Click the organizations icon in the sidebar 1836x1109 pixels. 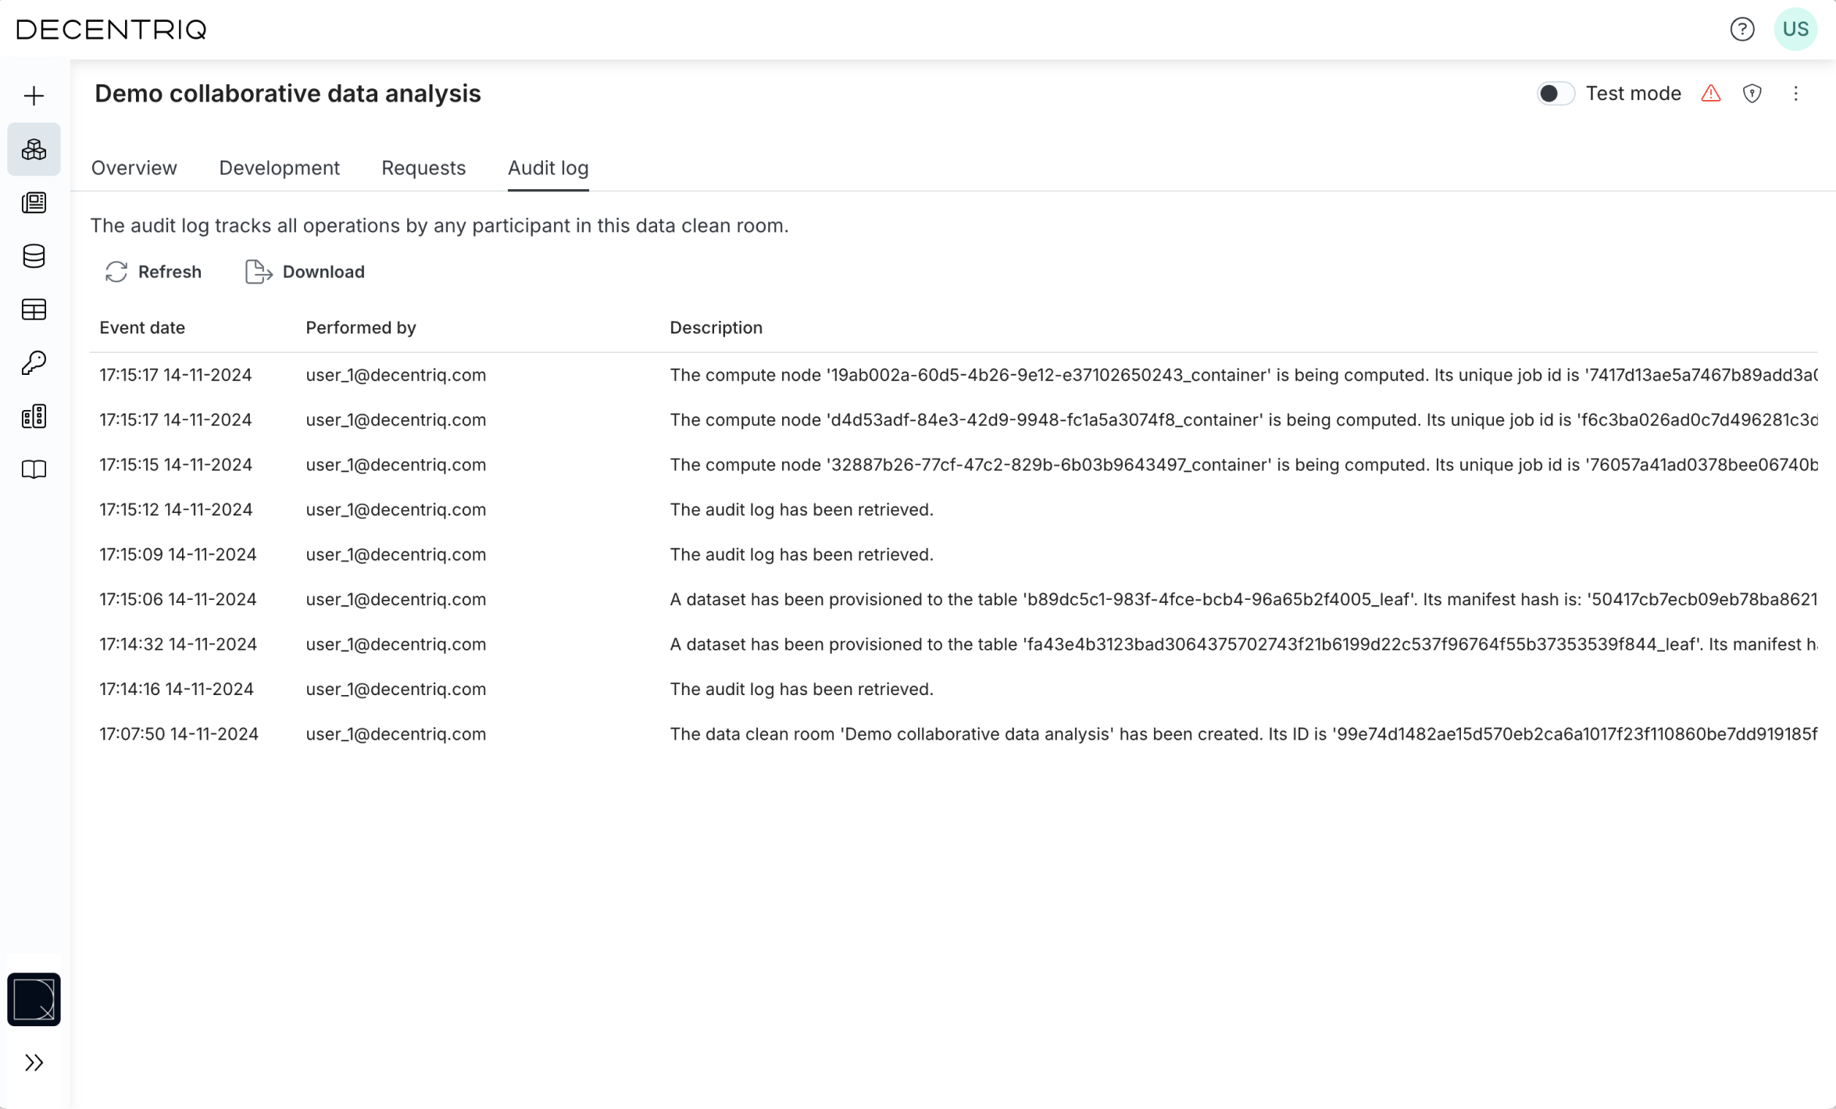34,415
